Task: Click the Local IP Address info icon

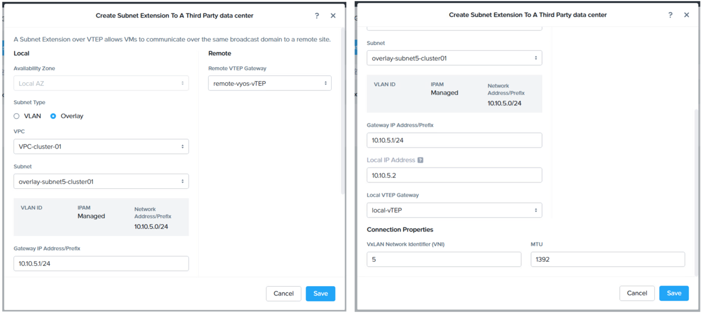Action: (x=421, y=160)
